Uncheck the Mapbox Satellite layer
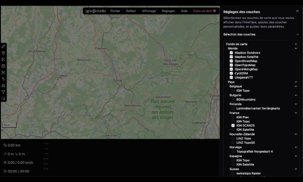Image resolution: width=303 pixels, height=182 pixels. point(231,57)
